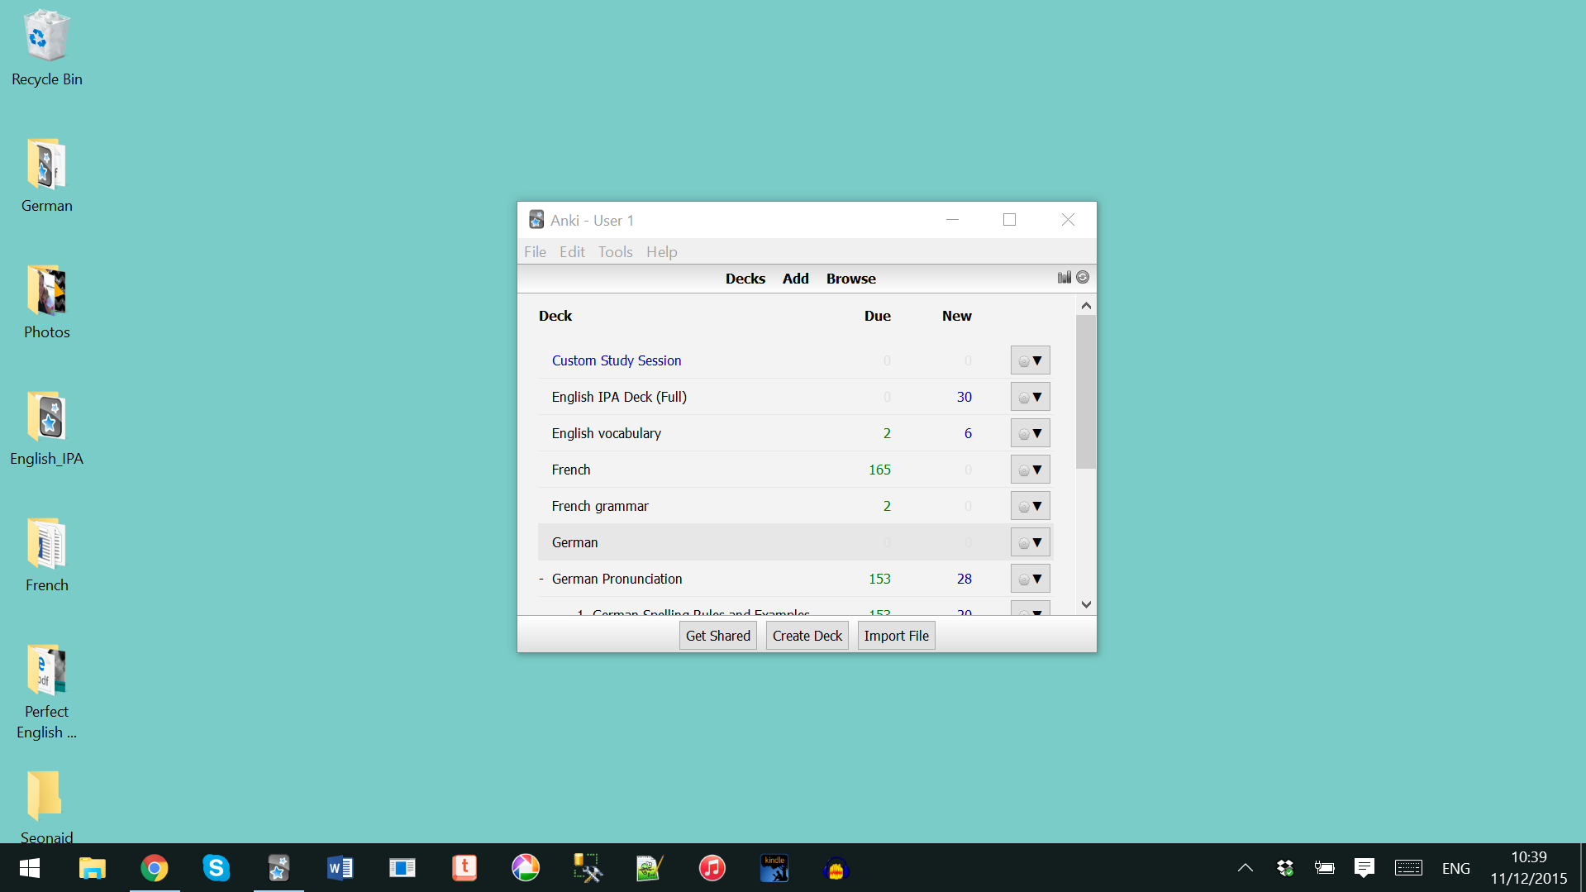Click the Dropbox tray icon
Viewport: 1586px width, 892px height.
(1285, 868)
